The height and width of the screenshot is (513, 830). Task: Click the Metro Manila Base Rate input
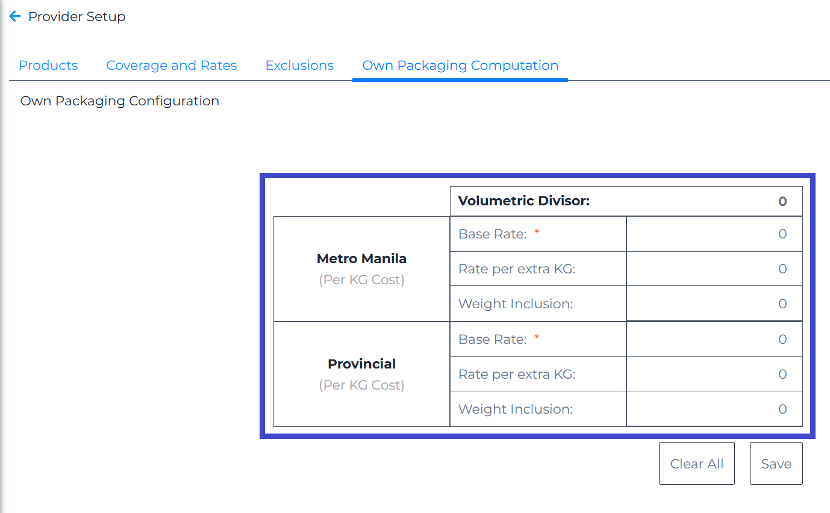tap(714, 234)
